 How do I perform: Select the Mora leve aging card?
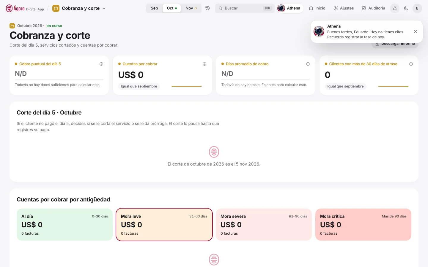164,225
